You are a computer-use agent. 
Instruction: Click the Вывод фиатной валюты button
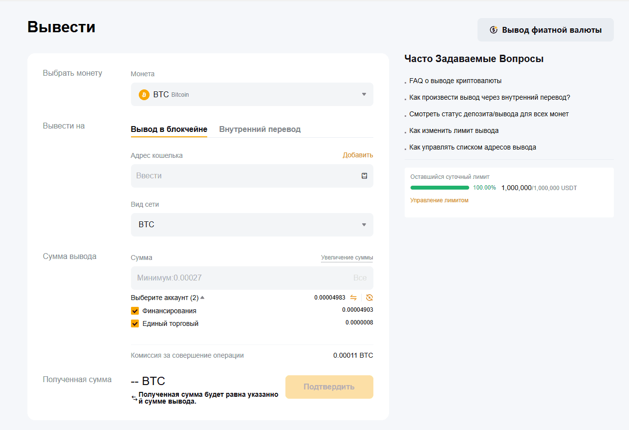click(545, 30)
